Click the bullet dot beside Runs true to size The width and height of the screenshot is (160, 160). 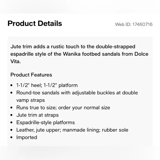click(x=11, y=108)
